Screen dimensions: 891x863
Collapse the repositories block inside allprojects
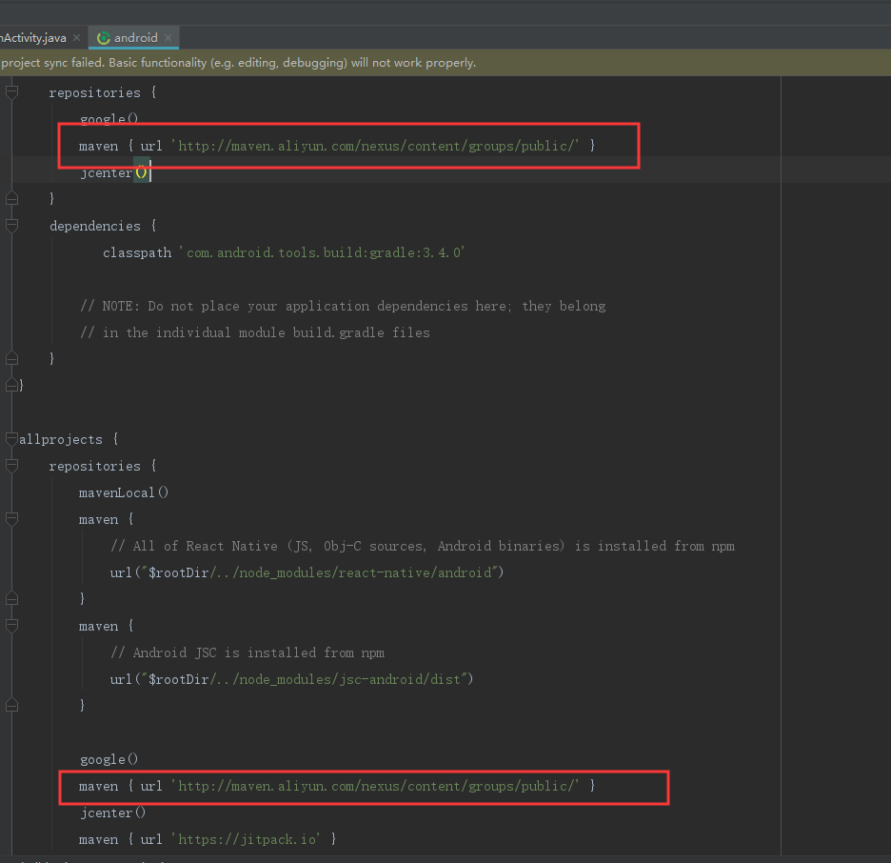(x=11, y=466)
